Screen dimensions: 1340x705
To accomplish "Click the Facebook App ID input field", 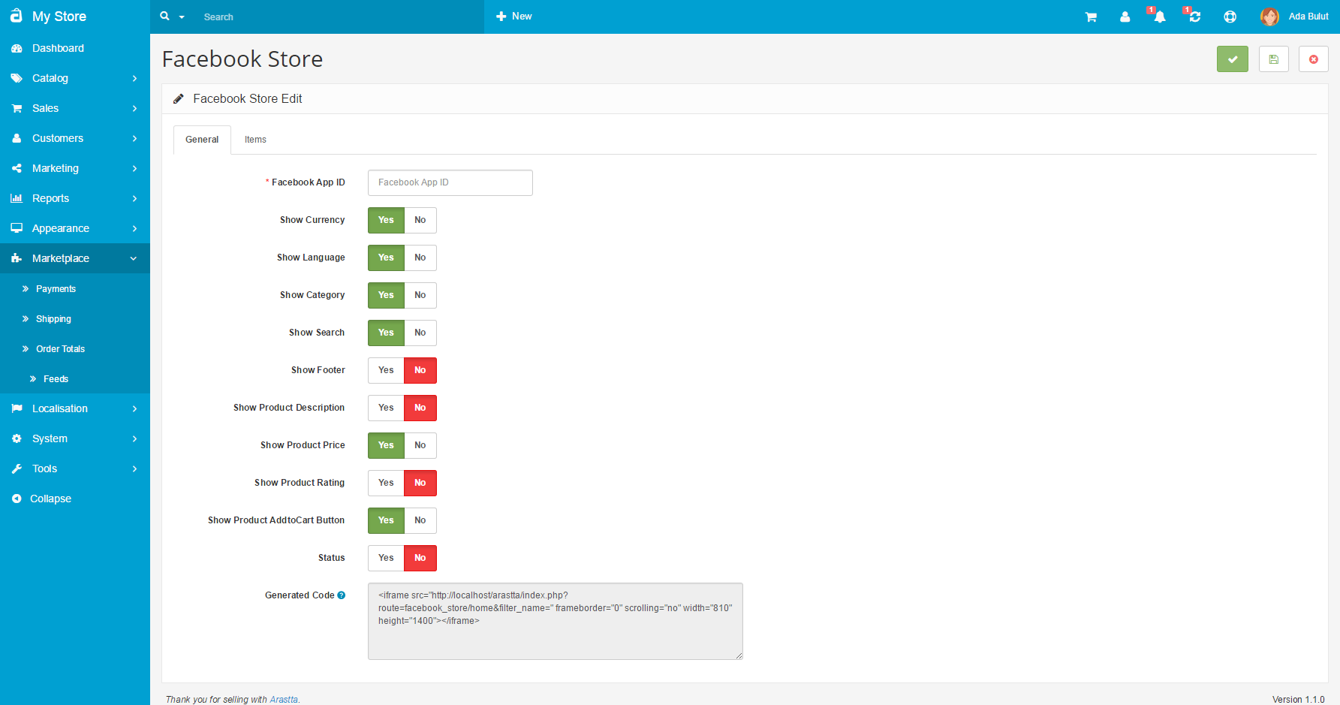I will pos(450,182).
